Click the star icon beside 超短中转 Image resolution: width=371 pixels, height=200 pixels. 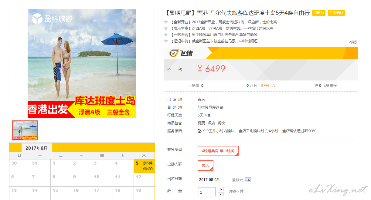coord(166,41)
